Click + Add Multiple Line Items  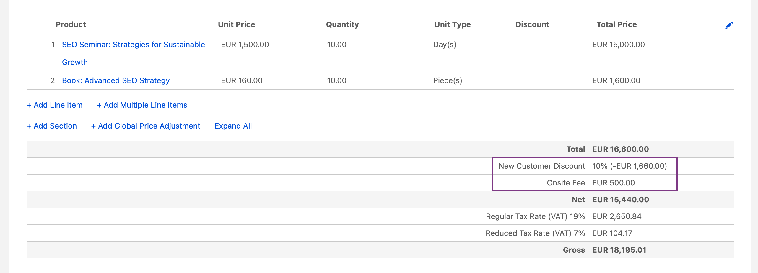point(142,105)
